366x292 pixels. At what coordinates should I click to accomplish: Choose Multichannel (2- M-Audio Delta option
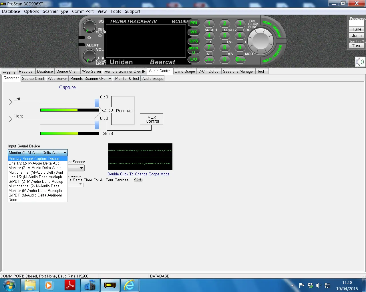coord(38,186)
